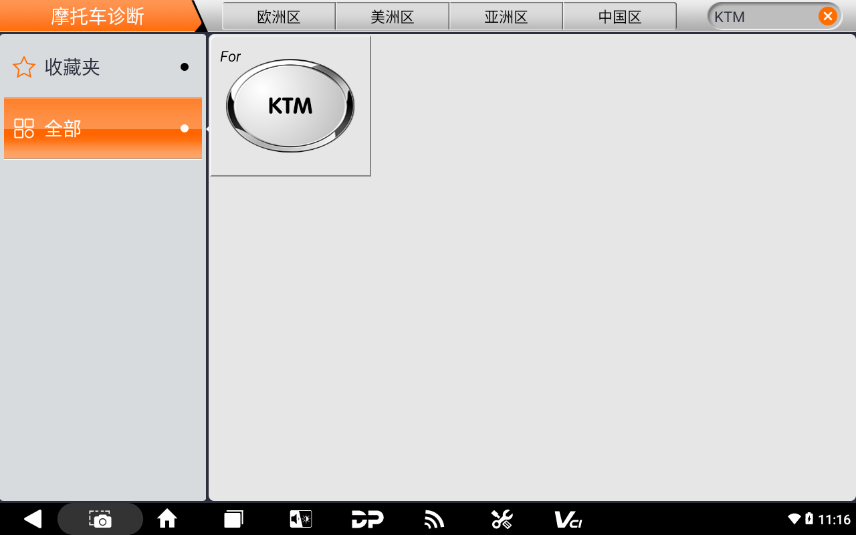The height and width of the screenshot is (535, 856).
Task: Open the volume and brightness control
Action: coord(300,519)
